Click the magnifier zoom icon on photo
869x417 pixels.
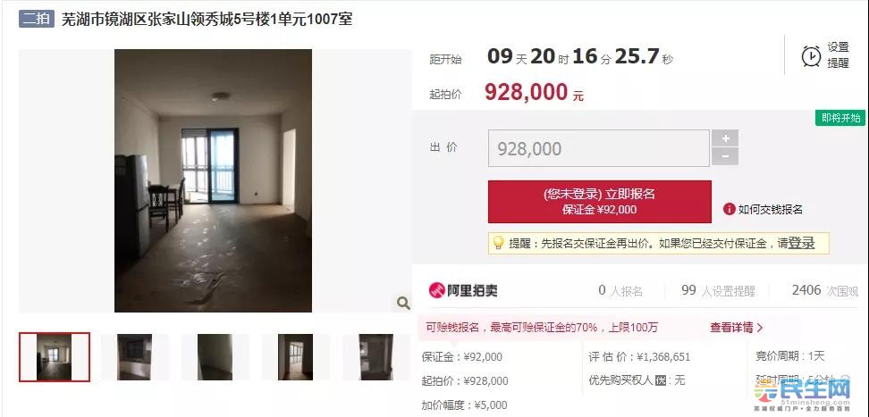(x=403, y=303)
